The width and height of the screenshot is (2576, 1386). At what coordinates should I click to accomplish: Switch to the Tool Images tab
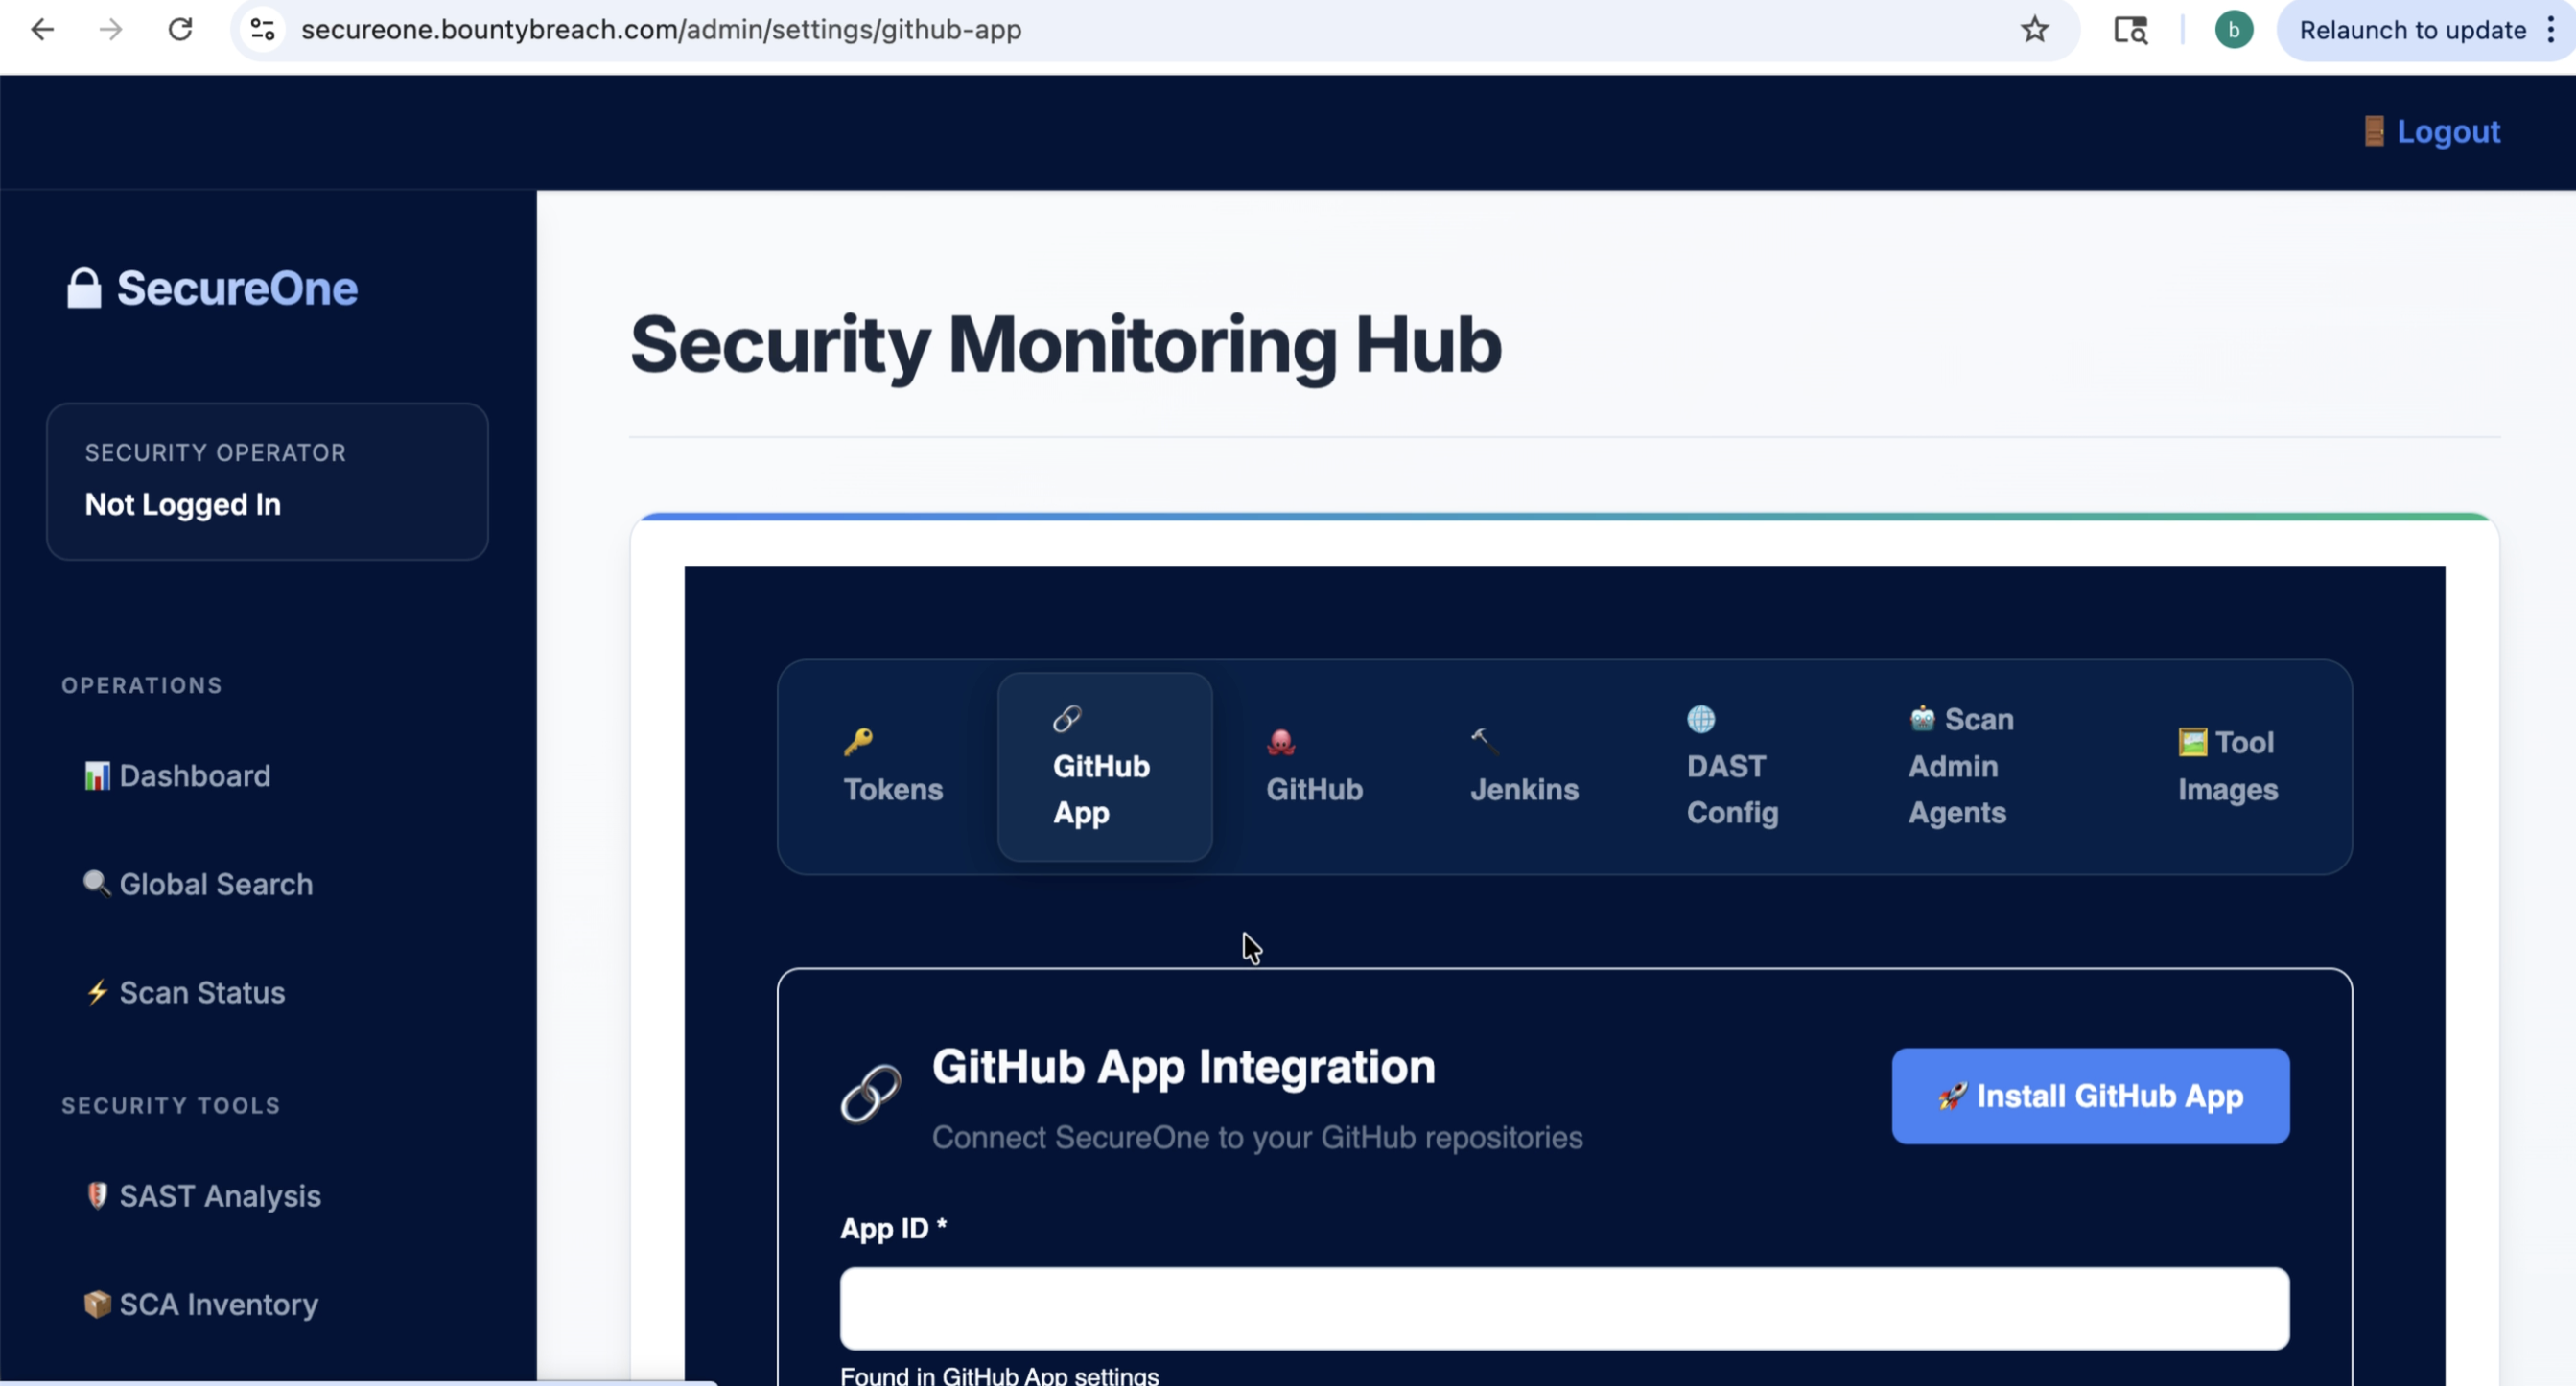(2228, 767)
